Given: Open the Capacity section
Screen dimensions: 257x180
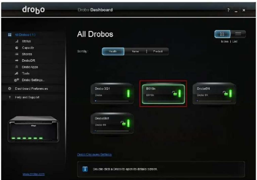Looking at the screenshot, I should 28,48.
